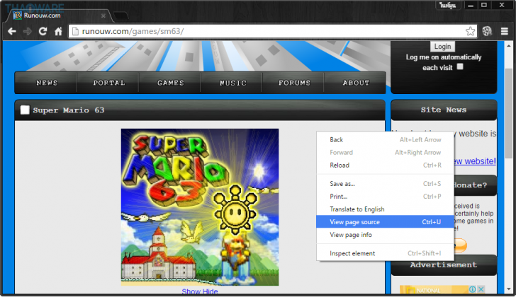Open the GAMES navigation button
Viewport: 516px width, 297px height.
tap(170, 83)
